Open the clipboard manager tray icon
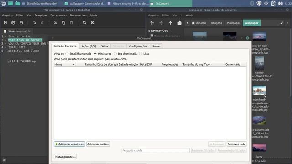The height and width of the screenshot is (164, 292). pyautogui.click(x=273, y=3)
